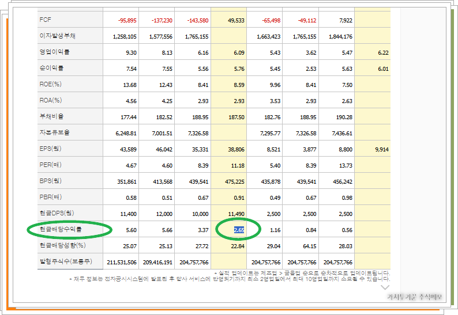458x315 pixels.
Task: Click the 부채비율 row label
Action: (x=51, y=116)
